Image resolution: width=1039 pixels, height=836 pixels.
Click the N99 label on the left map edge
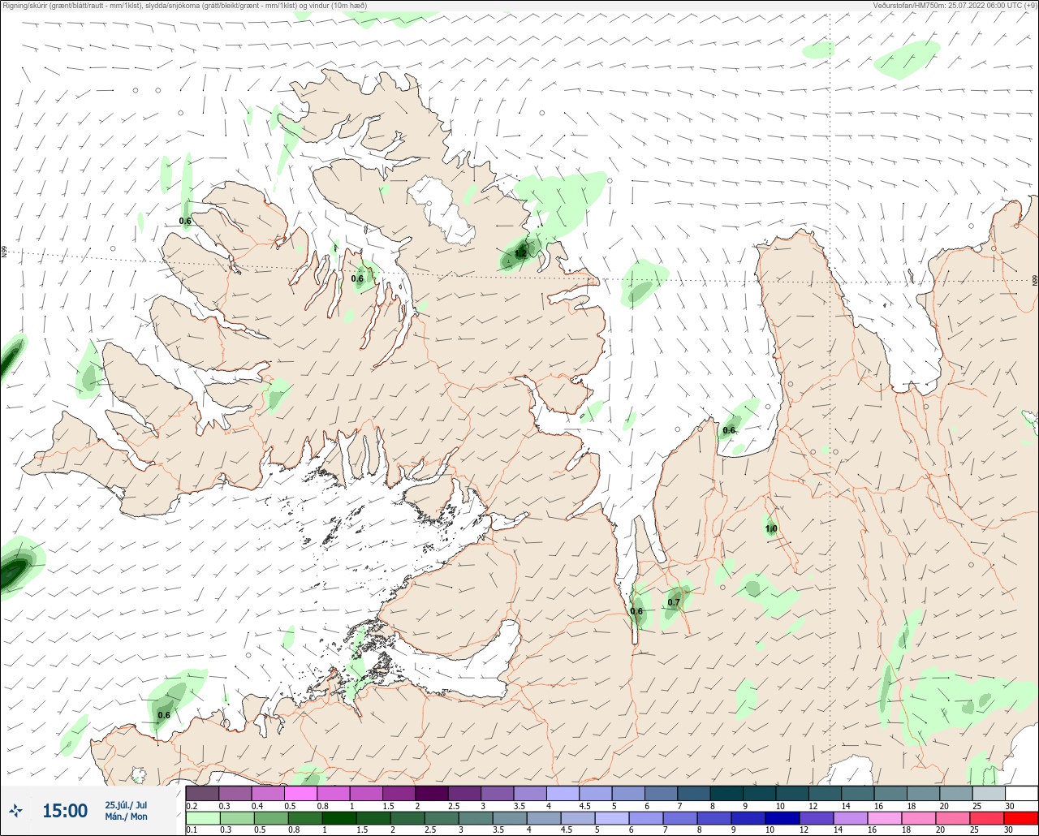click(x=4, y=252)
